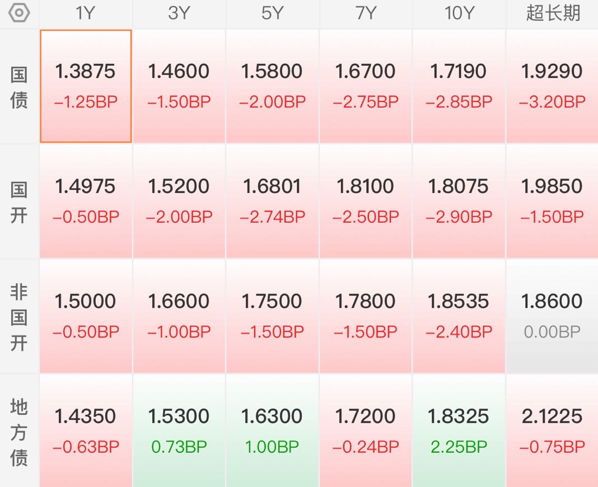Select the 国开 row label
Viewport: 598px width, 487px height.
(x=18, y=202)
